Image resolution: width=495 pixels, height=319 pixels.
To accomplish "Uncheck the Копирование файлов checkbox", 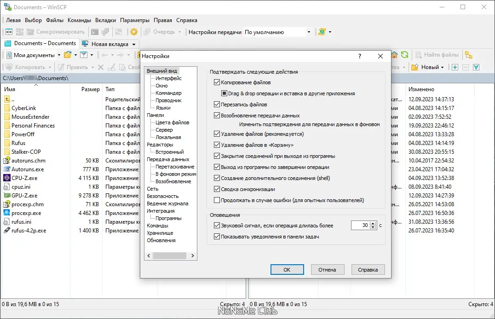I will [217, 82].
